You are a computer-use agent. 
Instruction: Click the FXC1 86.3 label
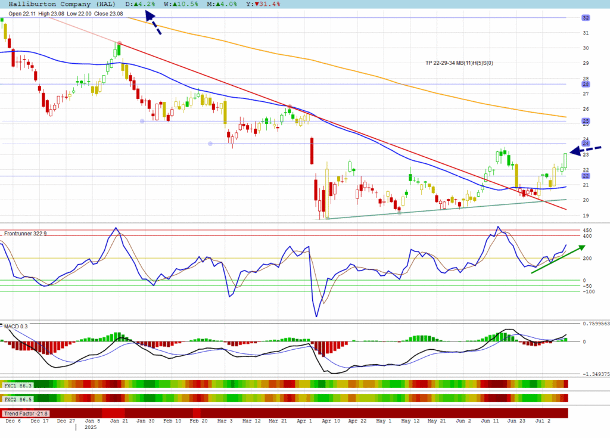pos(17,386)
